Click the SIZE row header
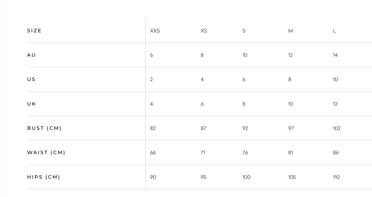 34,31
